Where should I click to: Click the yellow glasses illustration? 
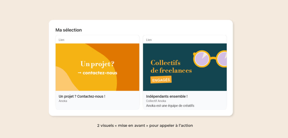pyautogui.click(x=210, y=59)
